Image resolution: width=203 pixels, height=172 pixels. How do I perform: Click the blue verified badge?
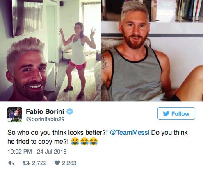(70, 111)
